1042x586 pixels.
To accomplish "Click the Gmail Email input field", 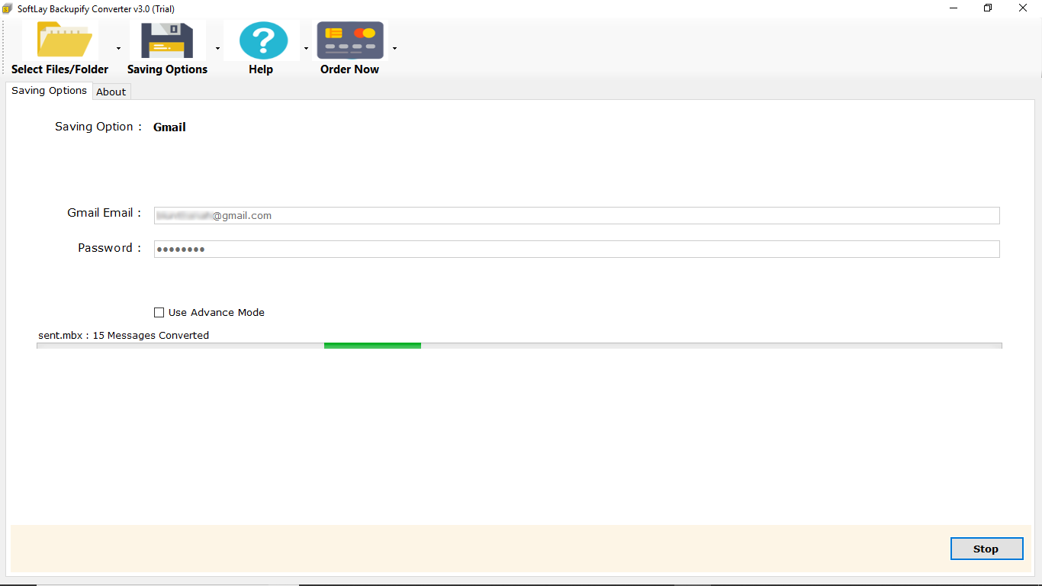I will point(577,215).
